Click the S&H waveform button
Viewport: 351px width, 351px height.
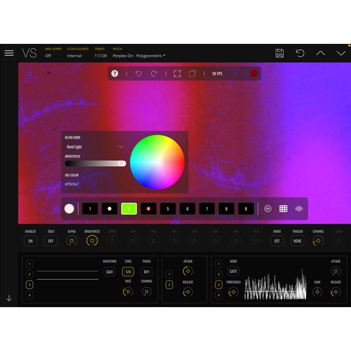[109, 271]
